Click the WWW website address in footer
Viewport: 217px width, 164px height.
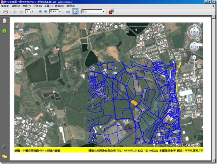point(194,150)
